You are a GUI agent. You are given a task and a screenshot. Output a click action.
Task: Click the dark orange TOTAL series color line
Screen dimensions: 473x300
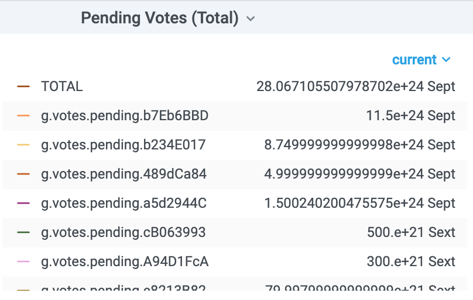(23, 86)
